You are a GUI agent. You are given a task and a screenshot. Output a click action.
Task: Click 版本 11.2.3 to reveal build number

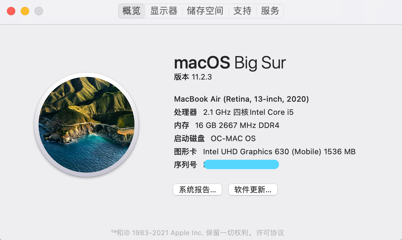(193, 77)
